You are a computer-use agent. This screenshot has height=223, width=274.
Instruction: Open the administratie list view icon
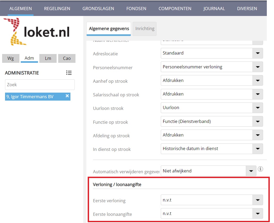(x=69, y=73)
